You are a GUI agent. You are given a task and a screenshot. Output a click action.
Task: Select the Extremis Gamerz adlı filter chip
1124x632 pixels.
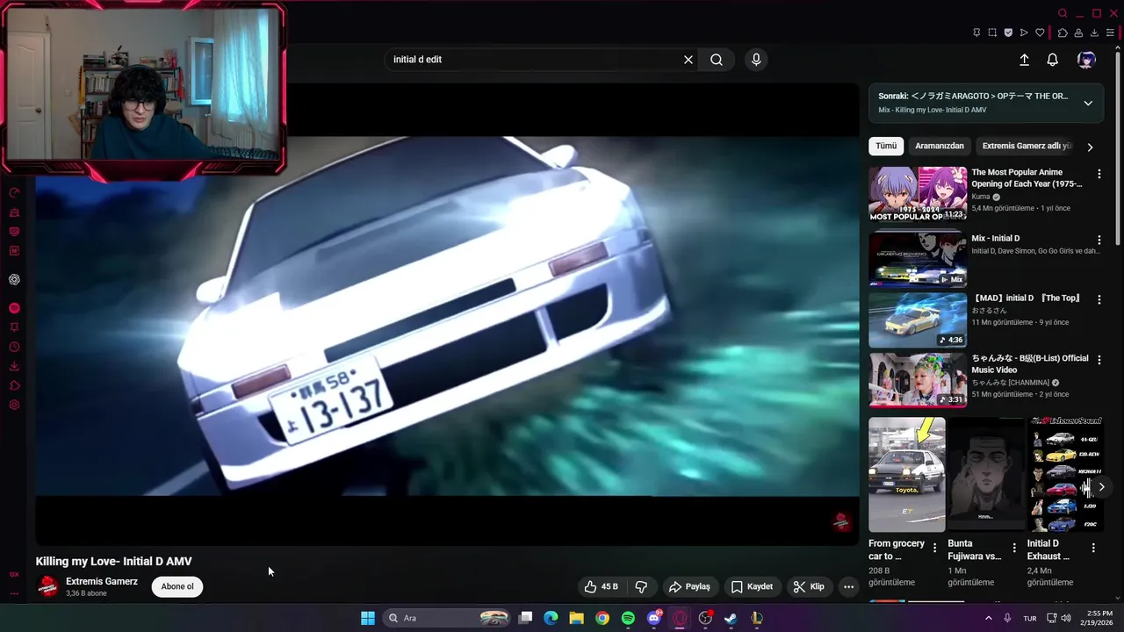click(x=1027, y=146)
